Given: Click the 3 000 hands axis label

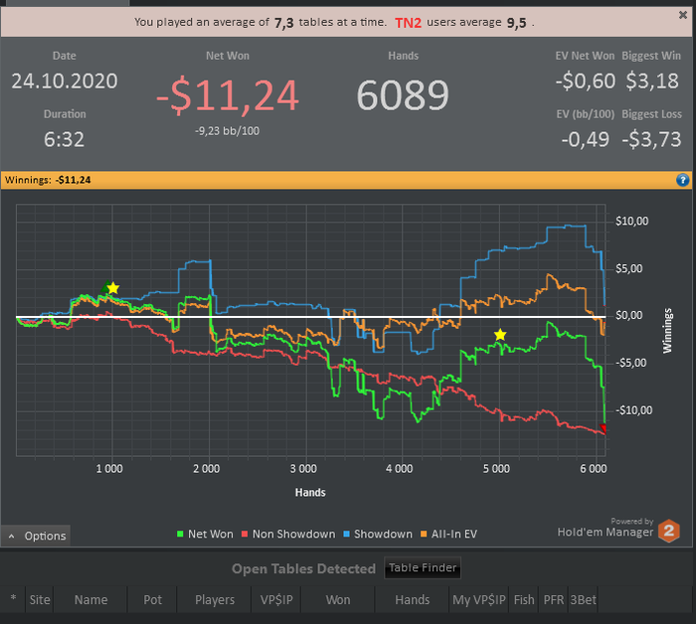Looking at the screenshot, I should (x=303, y=469).
